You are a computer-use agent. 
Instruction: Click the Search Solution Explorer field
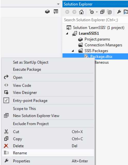(x=95, y=20)
